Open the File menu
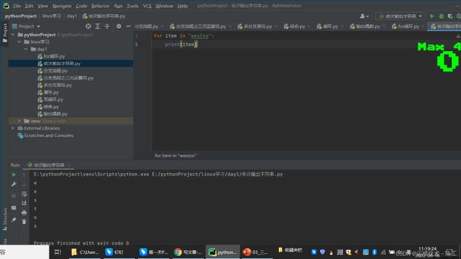The height and width of the screenshot is (259, 461). pyautogui.click(x=17, y=6)
